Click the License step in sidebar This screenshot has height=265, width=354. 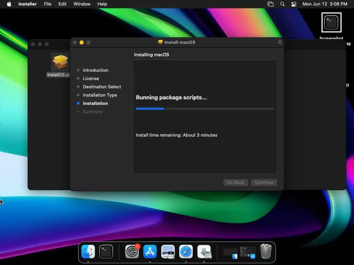pyautogui.click(x=91, y=78)
